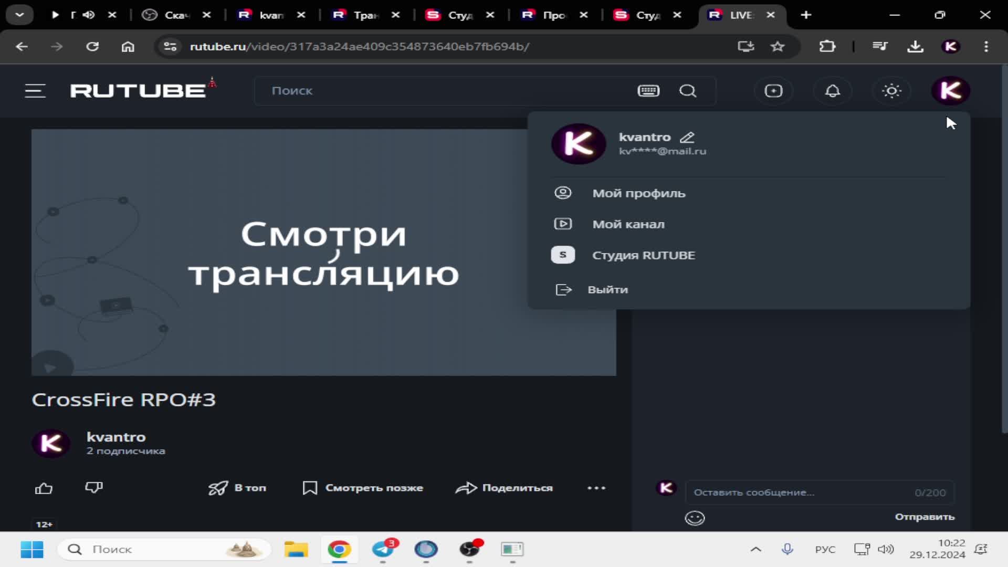Open Telegram from taskbar

pos(383,550)
